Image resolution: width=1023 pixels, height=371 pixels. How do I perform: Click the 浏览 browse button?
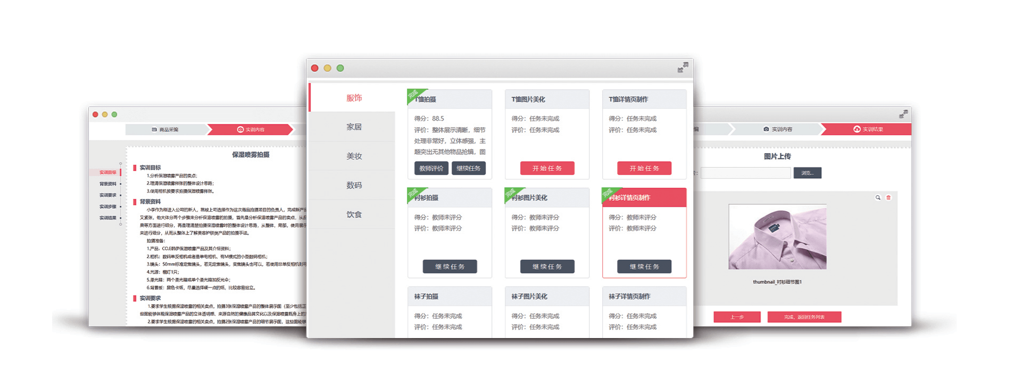point(807,173)
